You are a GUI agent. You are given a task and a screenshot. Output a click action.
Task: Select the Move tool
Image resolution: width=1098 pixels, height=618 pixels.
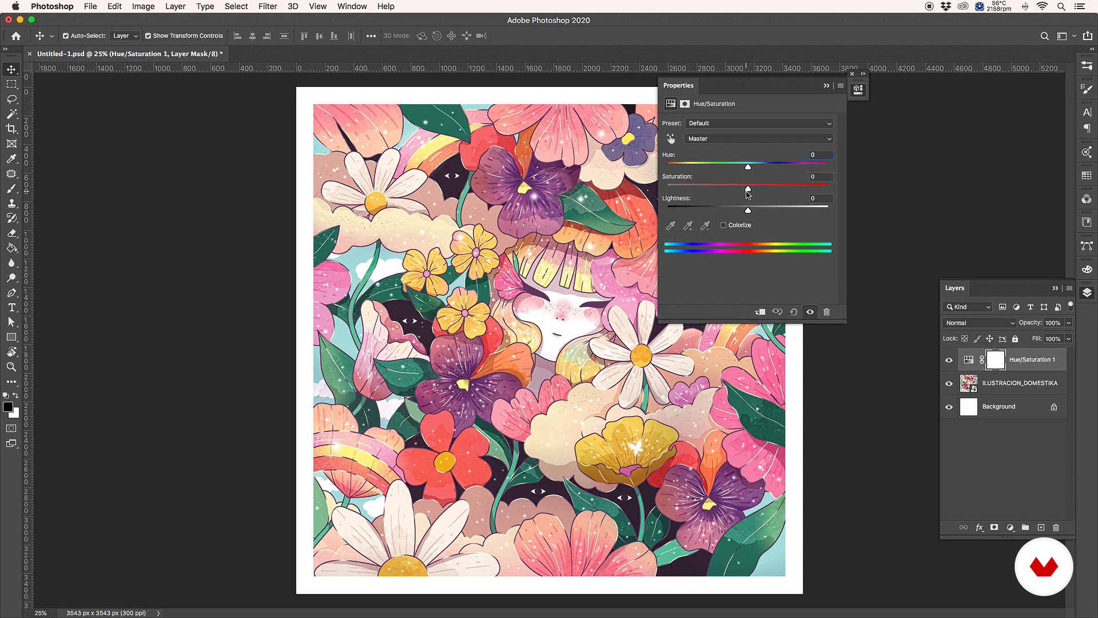click(x=11, y=69)
